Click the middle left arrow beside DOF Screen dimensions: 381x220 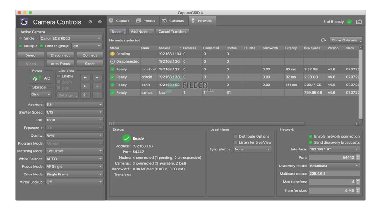click(x=85, y=86)
